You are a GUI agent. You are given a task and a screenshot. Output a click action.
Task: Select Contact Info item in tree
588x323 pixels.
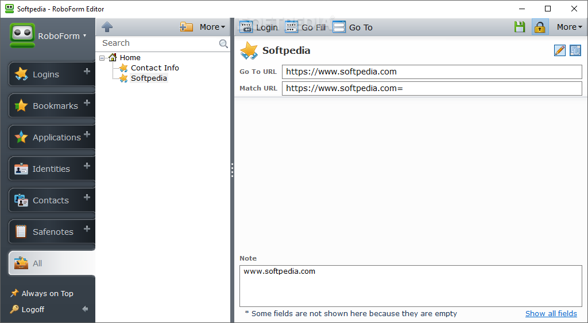pyautogui.click(x=154, y=68)
